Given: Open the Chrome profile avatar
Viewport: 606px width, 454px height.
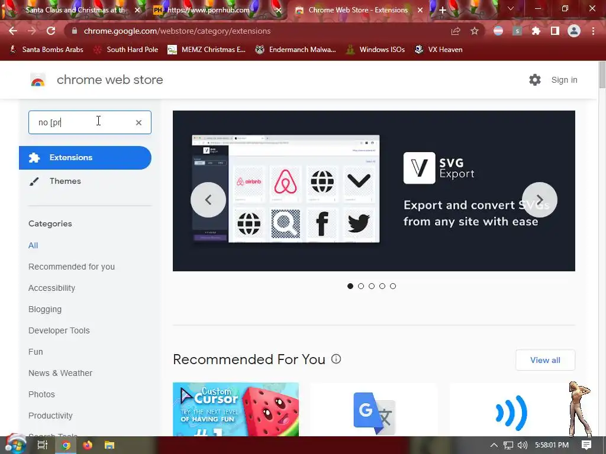Looking at the screenshot, I should (x=574, y=31).
